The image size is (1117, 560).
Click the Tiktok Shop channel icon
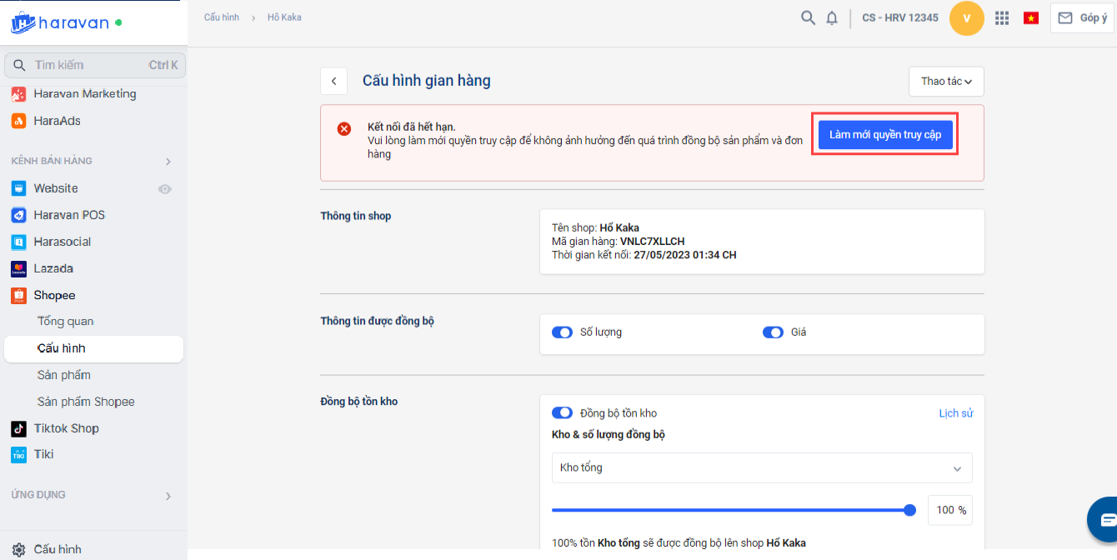click(18, 428)
